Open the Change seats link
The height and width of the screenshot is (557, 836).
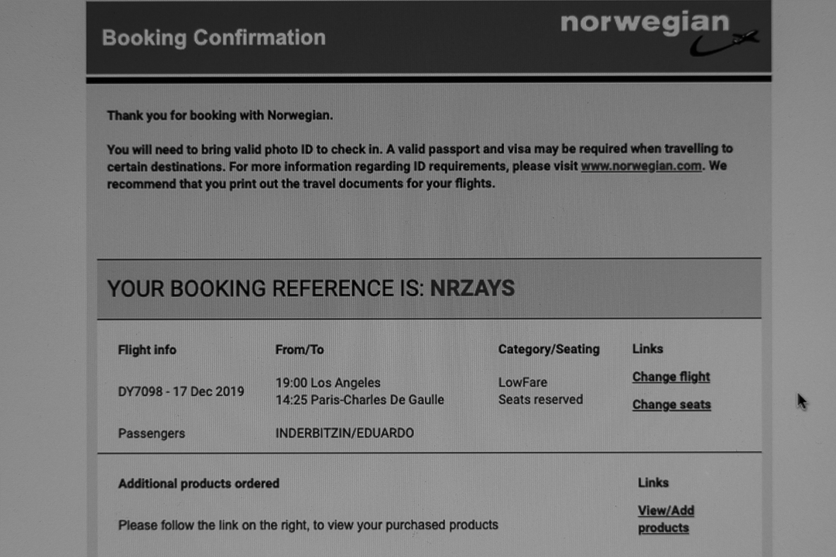671,405
